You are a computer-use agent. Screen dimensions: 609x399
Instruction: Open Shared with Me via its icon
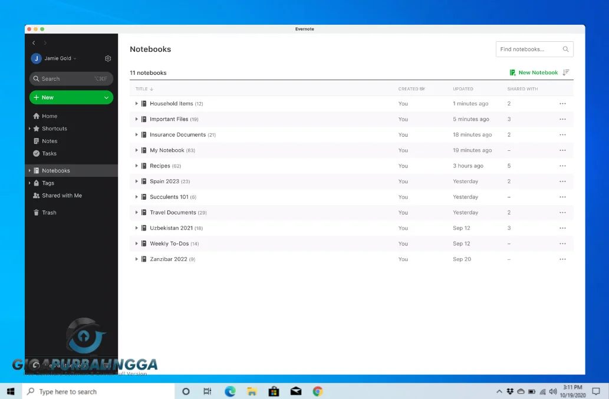pyautogui.click(x=36, y=195)
